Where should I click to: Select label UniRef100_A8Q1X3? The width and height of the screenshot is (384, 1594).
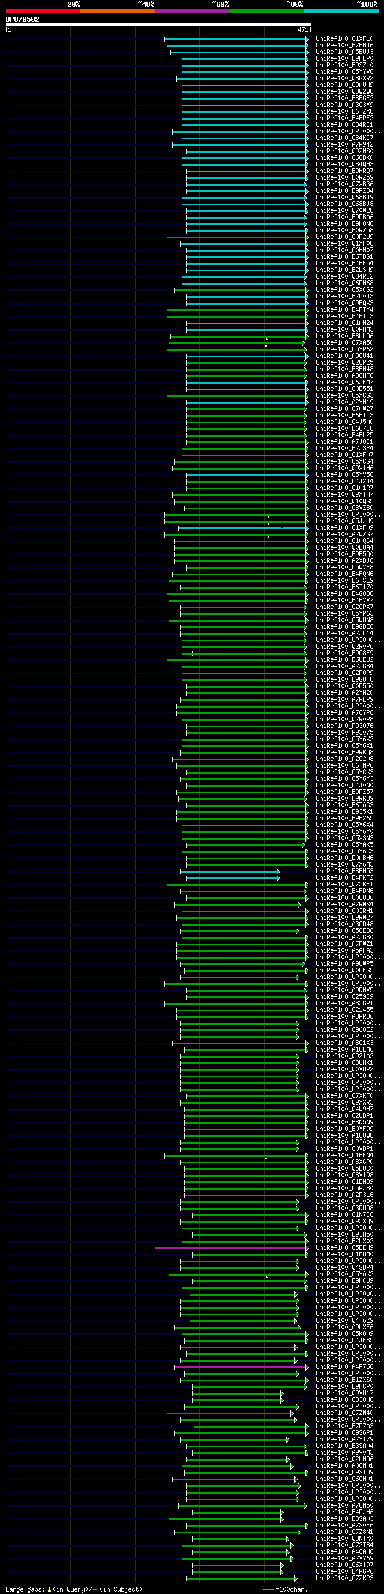click(x=344, y=1043)
